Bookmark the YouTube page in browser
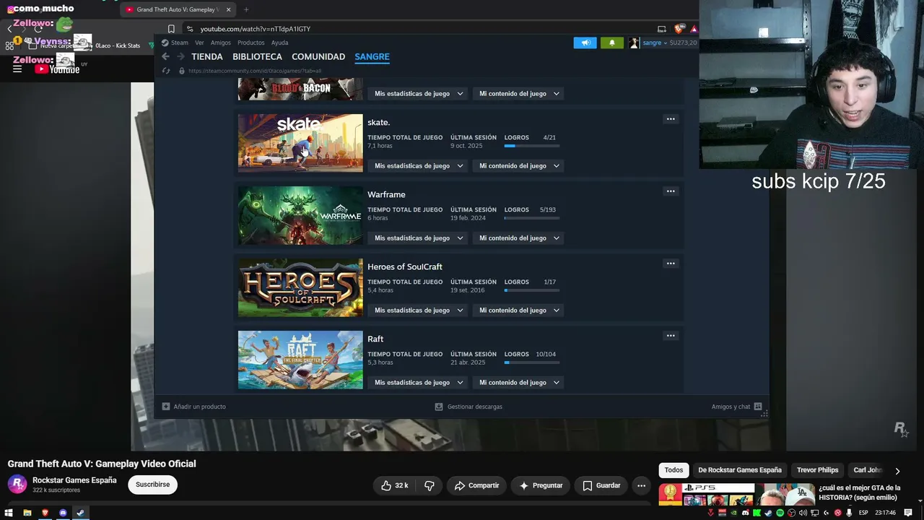Screen dimensions: 924x520 click(171, 29)
